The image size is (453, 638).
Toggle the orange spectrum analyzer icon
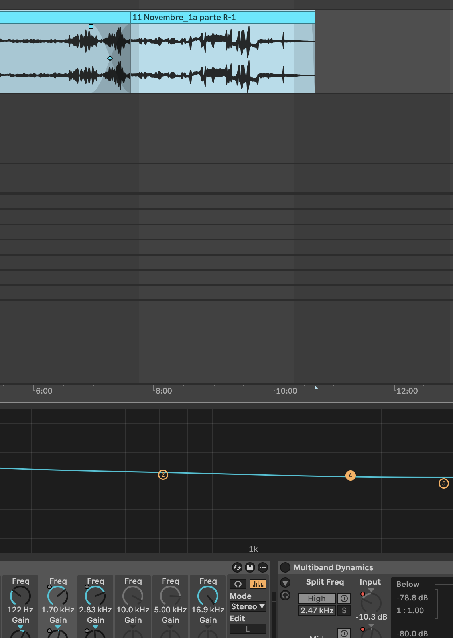pyautogui.click(x=258, y=584)
